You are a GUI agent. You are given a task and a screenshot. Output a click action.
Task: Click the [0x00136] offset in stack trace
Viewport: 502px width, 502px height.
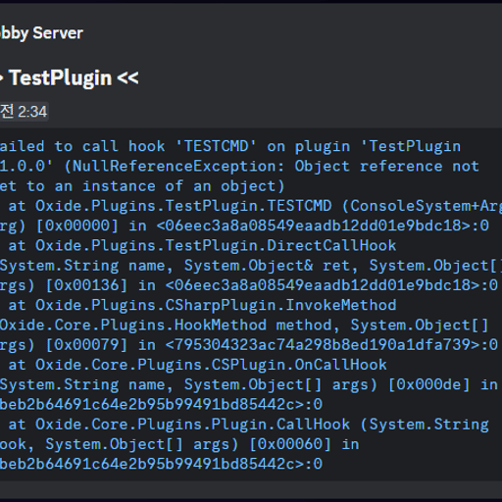(86, 285)
